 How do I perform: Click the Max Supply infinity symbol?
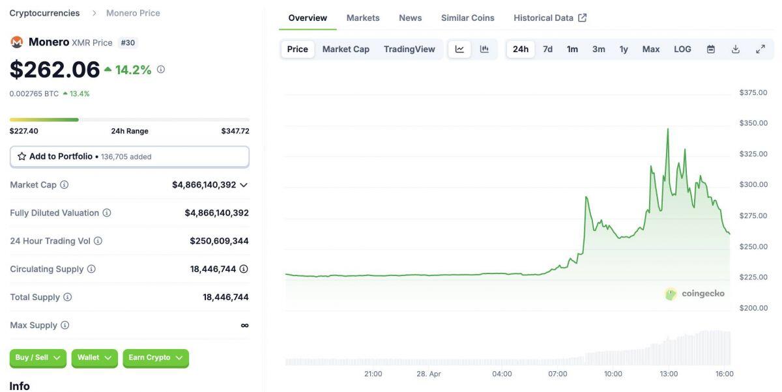coord(244,325)
